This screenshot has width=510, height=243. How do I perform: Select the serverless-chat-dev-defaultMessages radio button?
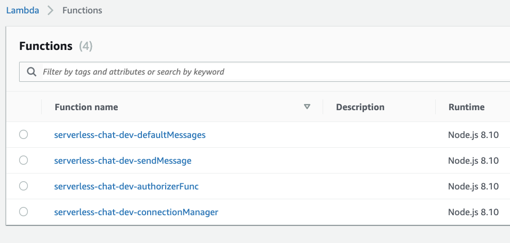point(23,135)
